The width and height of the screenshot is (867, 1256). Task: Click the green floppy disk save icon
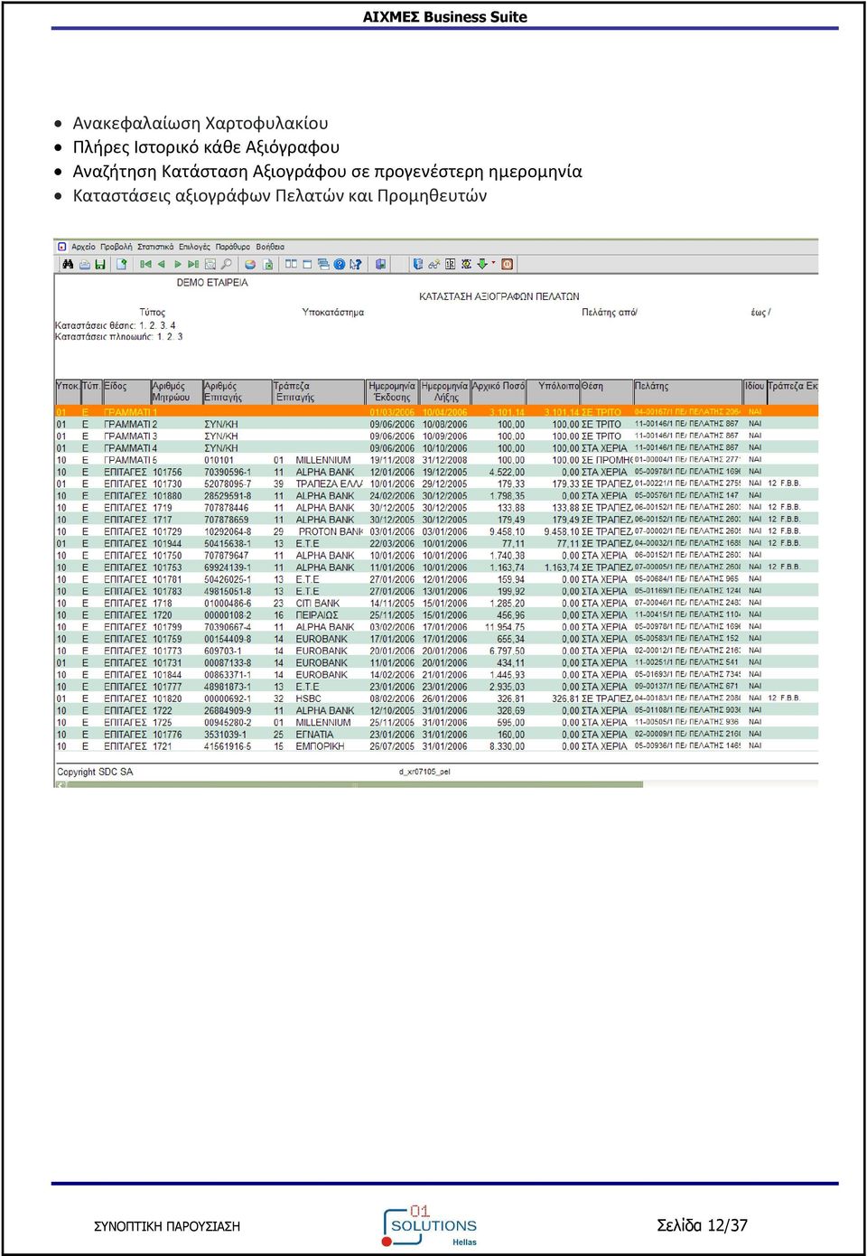click(x=99, y=265)
